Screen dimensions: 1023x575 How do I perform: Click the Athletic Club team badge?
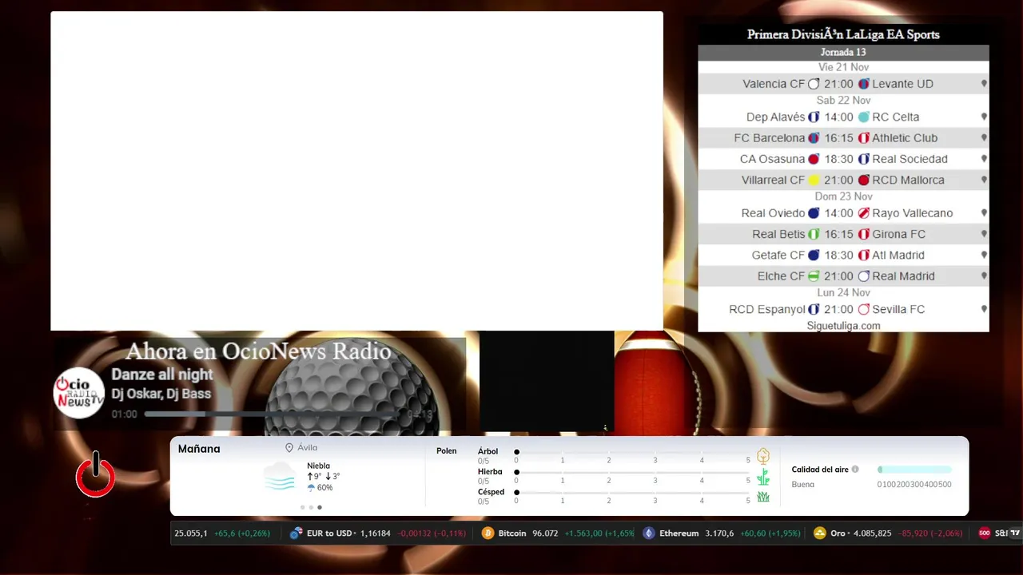pyautogui.click(x=863, y=138)
